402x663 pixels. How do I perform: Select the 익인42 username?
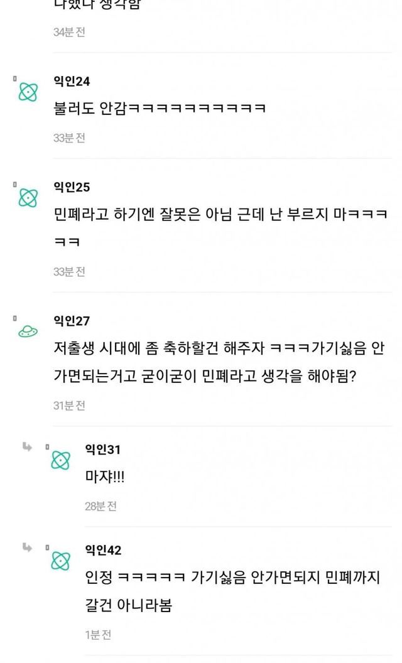pyautogui.click(x=103, y=550)
